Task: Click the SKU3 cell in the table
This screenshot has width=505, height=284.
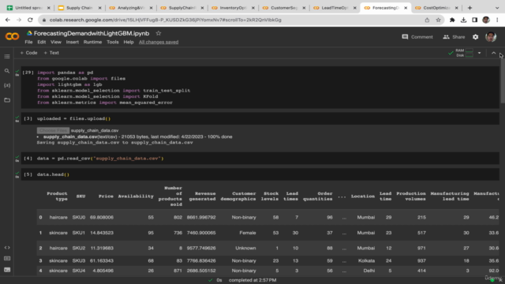Action: 79,260
